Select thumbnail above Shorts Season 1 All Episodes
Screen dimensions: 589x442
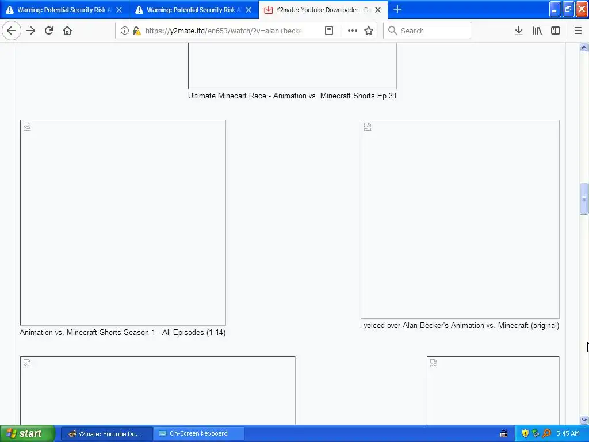pos(123,223)
